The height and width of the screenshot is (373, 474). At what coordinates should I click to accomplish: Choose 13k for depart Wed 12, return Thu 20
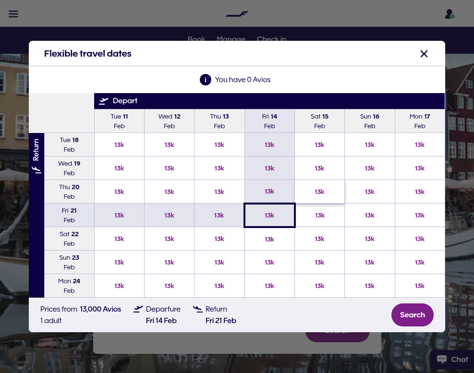(169, 192)
